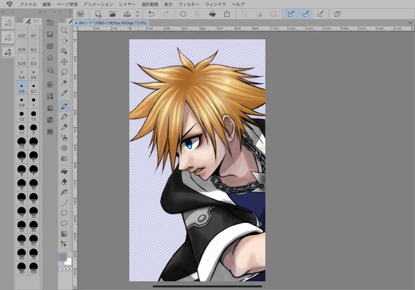Open the Layer palette stack icon
Viewport: 415px width, 290px height.
click(x=50, y=58)
